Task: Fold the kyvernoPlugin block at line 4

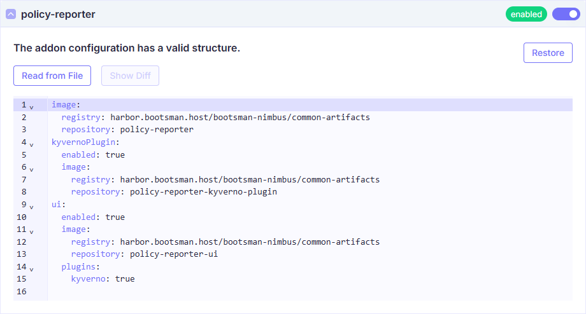Action: [x=32, y=144]
